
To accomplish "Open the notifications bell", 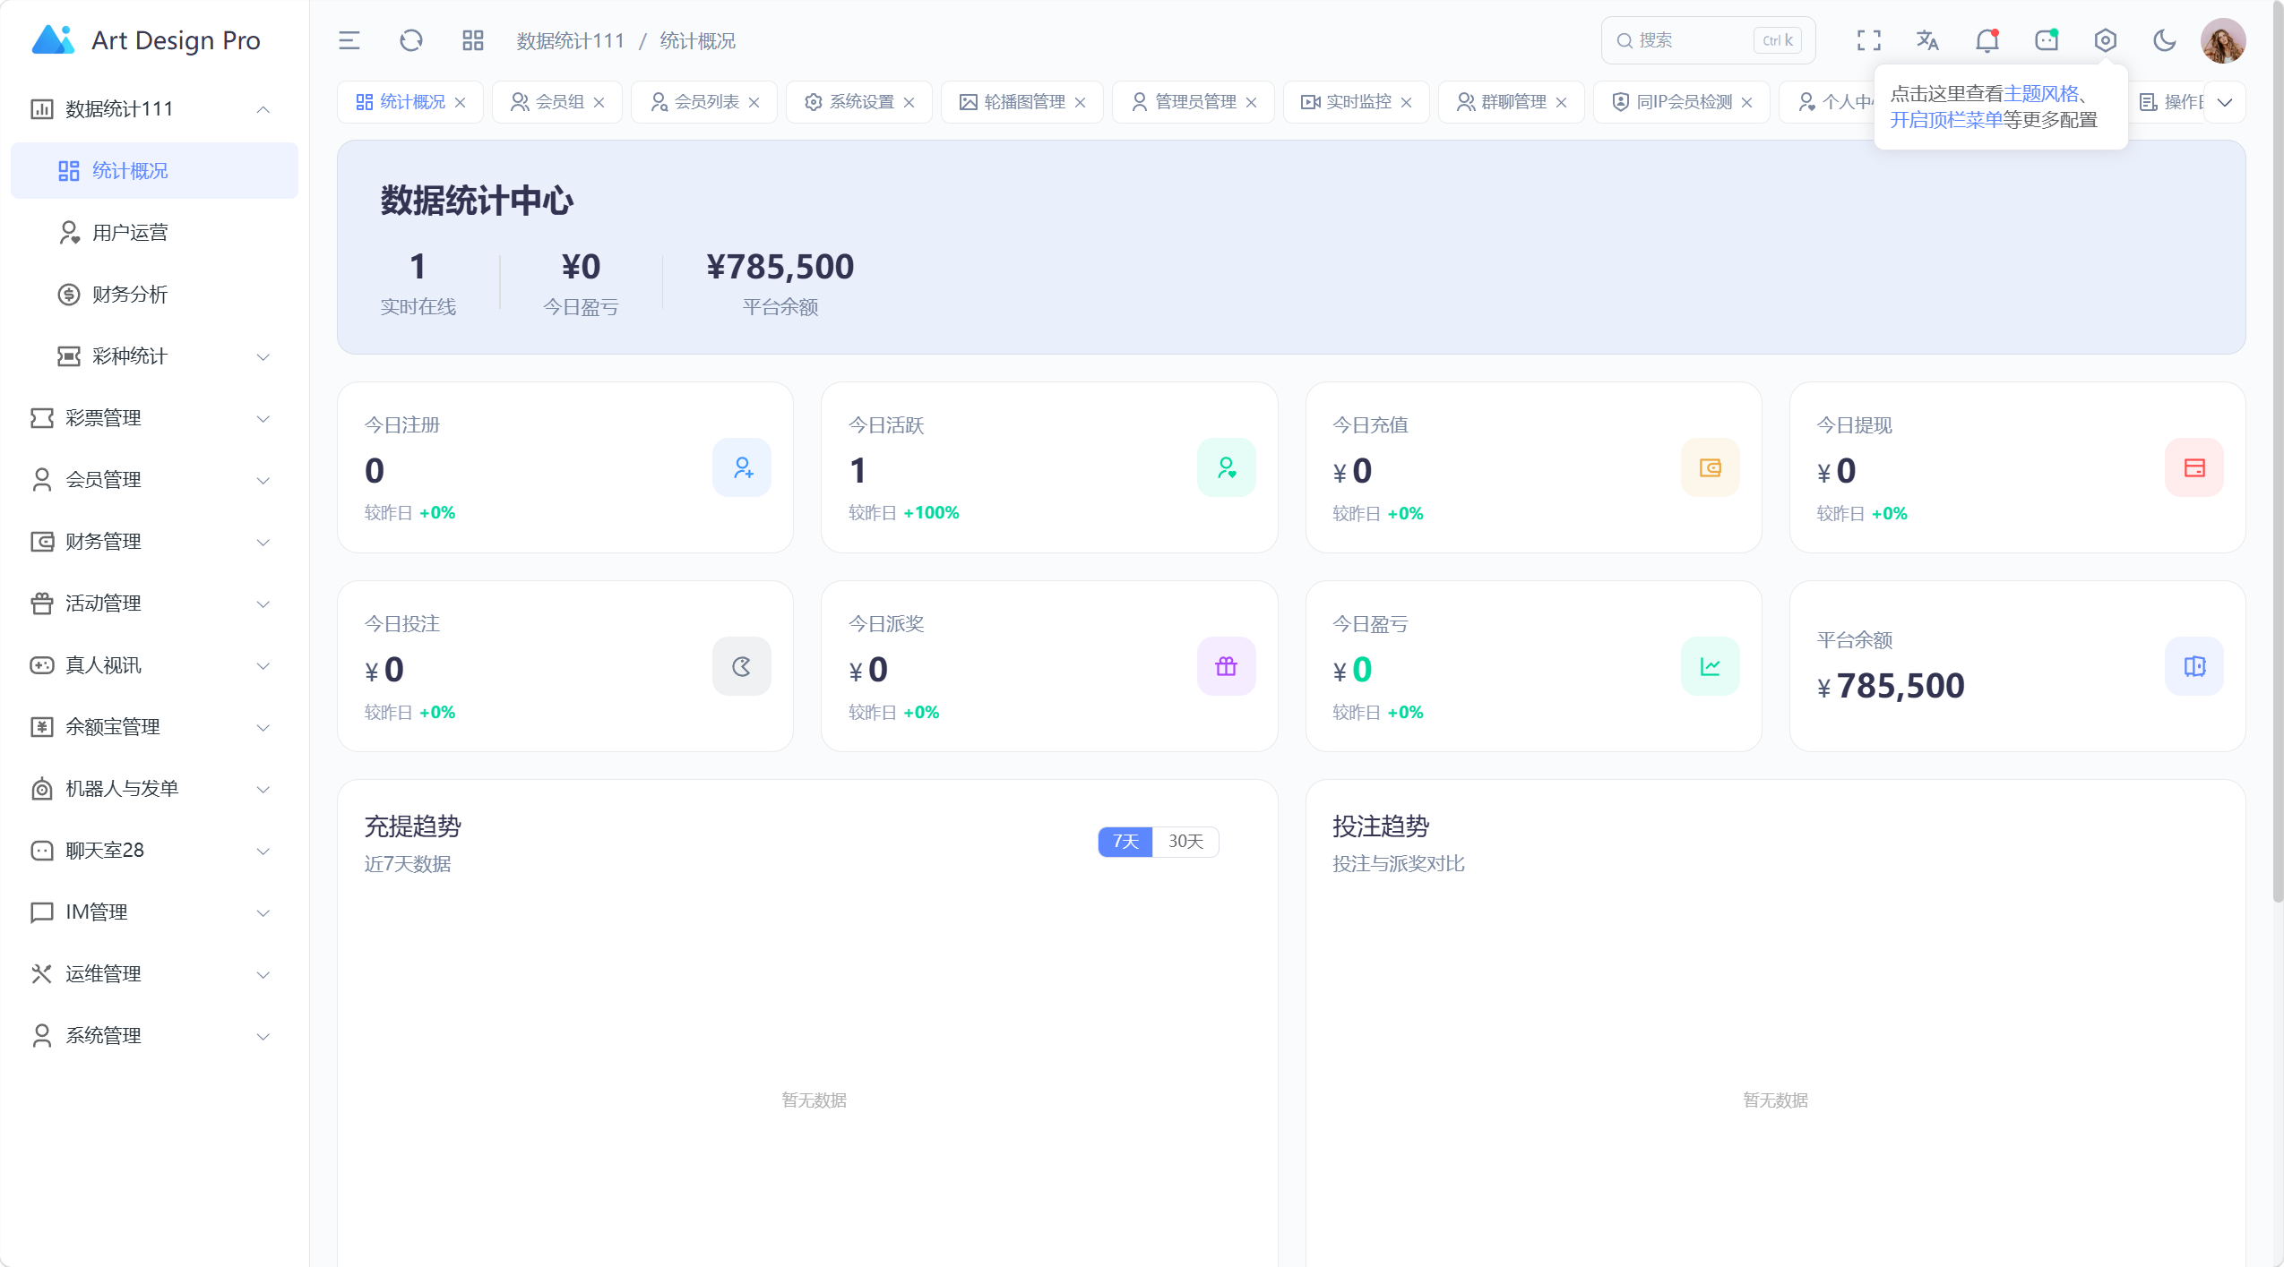I will point(1987,40).
